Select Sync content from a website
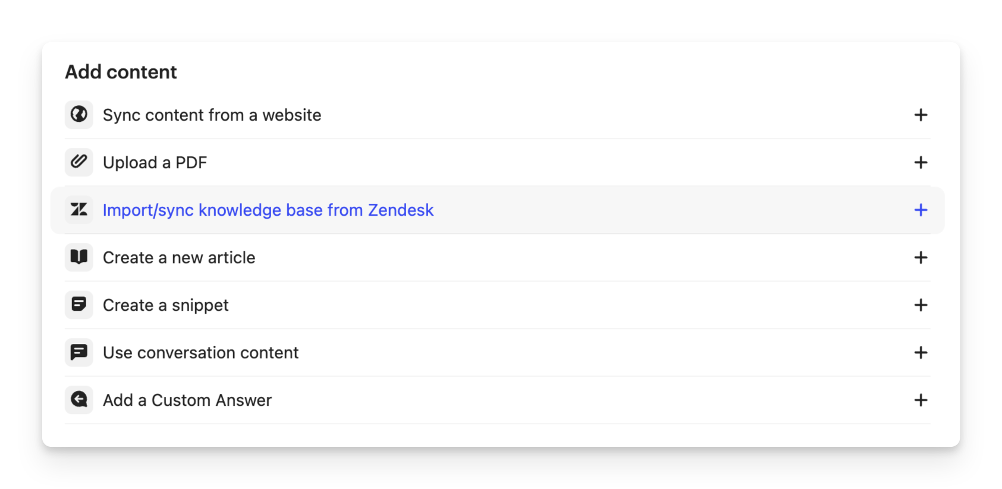 click(x=212, y=115)
